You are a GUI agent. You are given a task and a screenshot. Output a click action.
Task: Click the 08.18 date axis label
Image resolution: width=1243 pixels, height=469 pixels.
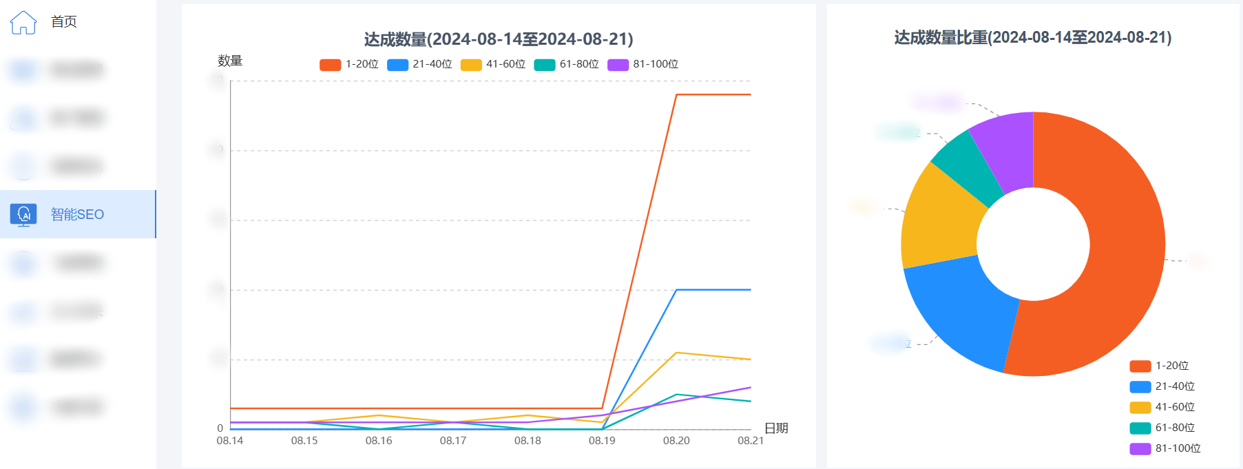tap(528, 441)
